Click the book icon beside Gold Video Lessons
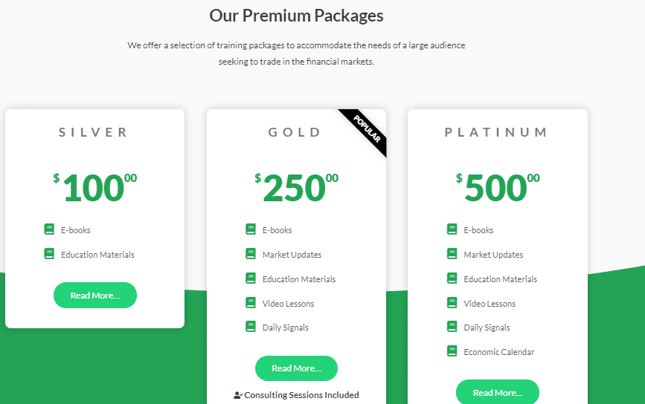 click(x=251, y=302)
